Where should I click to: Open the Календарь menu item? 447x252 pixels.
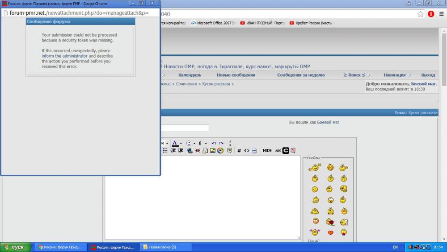point(190,75)
